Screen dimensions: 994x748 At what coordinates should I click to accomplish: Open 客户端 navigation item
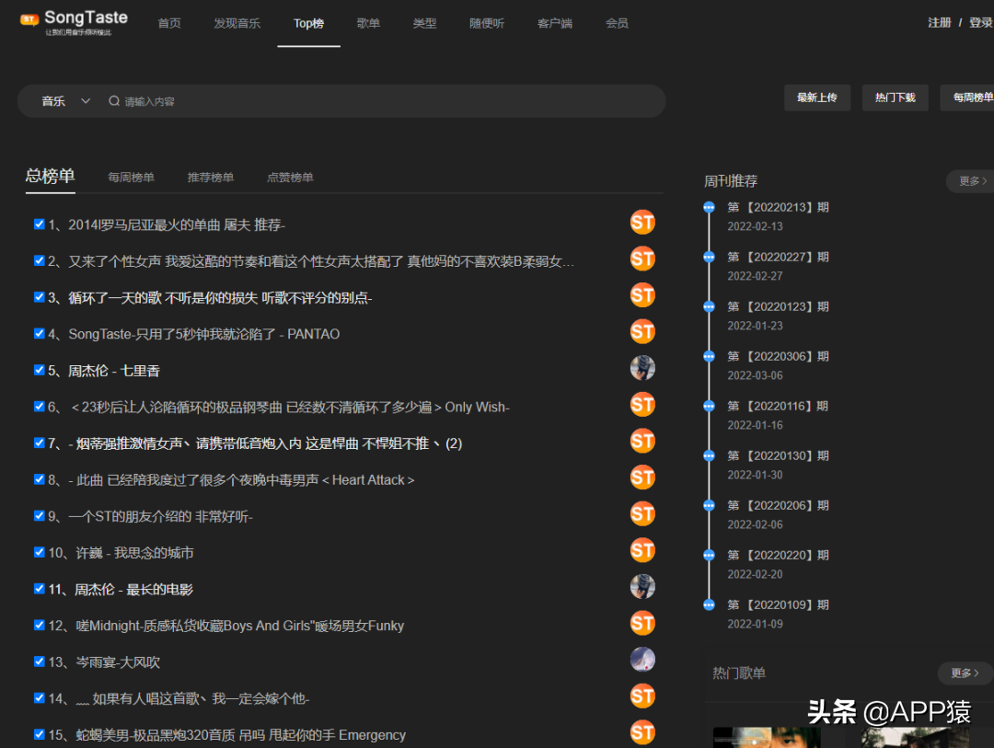[555, 23]
